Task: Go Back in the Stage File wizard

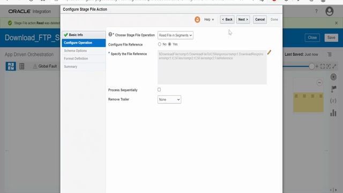Action: coord(227,19)
